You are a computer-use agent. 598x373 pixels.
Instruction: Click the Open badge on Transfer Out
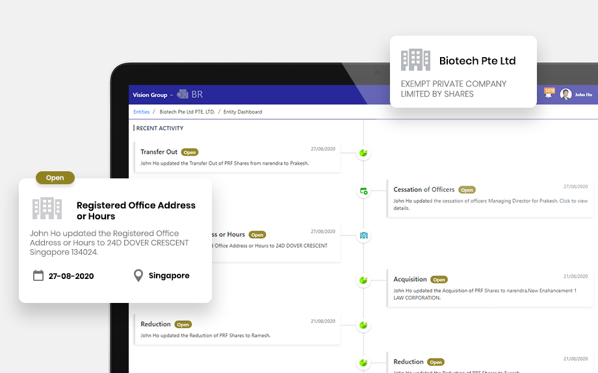pyautogui.click(x=190, y=152)
